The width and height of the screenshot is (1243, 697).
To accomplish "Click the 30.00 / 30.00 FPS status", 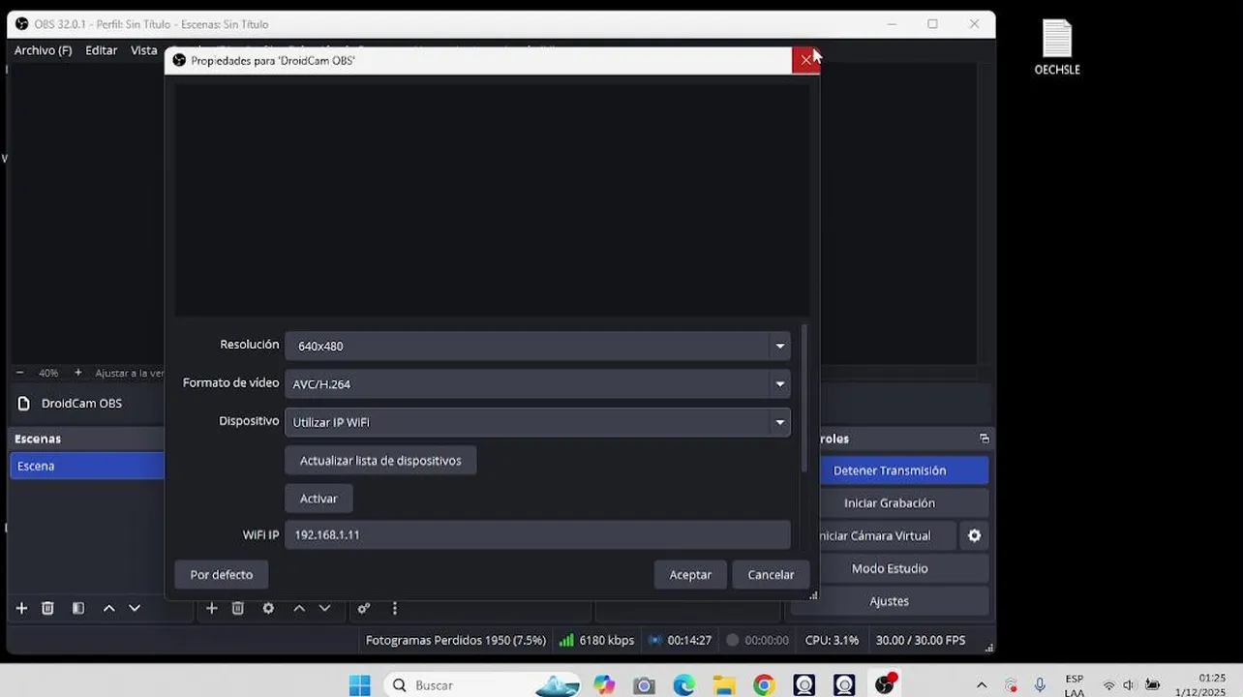I will tap(921, 640).
